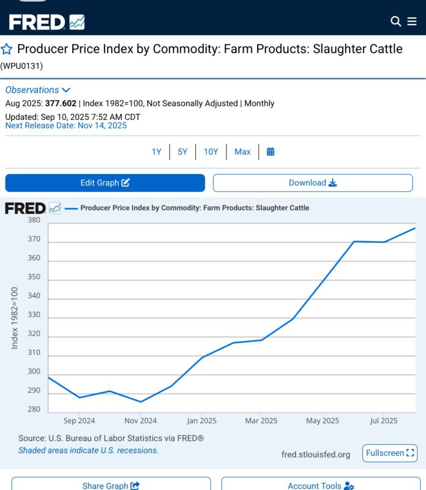The width and height of the screenshot is (426, 490).
Task: Open the search magnifier icon
Action: 395,21
